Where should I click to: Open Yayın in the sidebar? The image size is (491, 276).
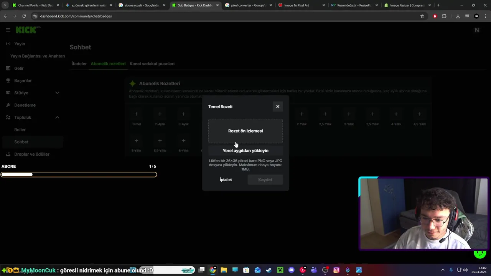pos(20,44)
